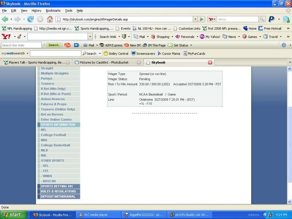Expand the AIM toolbar Mail dropdown

coord(97,45)
